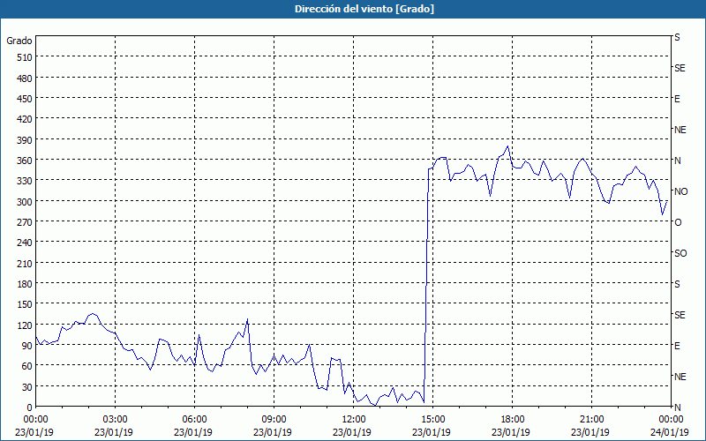The width and height of the screenshot is (706, 441).
Task: Click the SO compass label on right axis
Action: 680,253
